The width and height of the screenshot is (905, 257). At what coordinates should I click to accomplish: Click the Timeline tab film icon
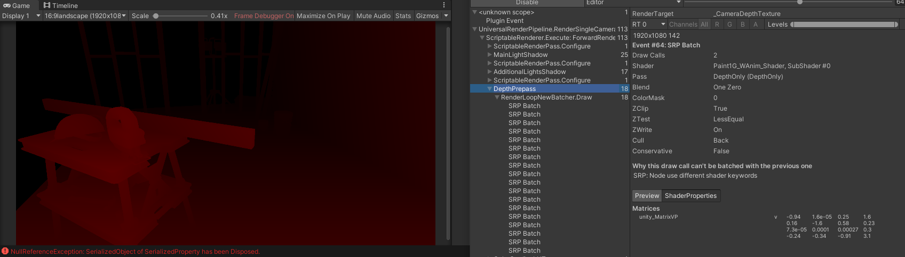(47, 5)
